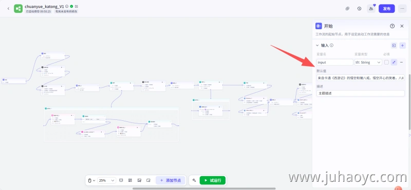Click the copy workflow icon in header

(x=348, y=9)
